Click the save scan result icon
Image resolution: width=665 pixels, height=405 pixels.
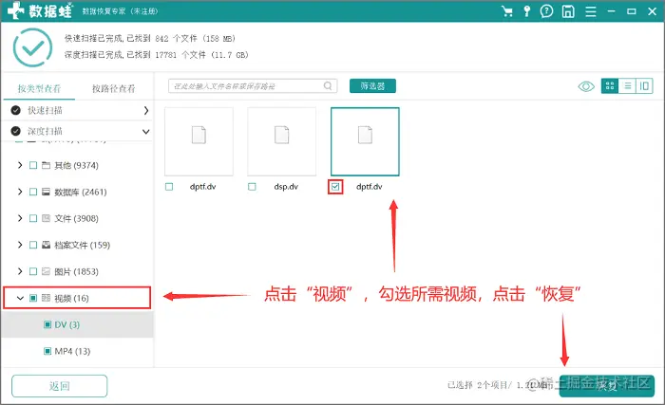coord(568,11)
